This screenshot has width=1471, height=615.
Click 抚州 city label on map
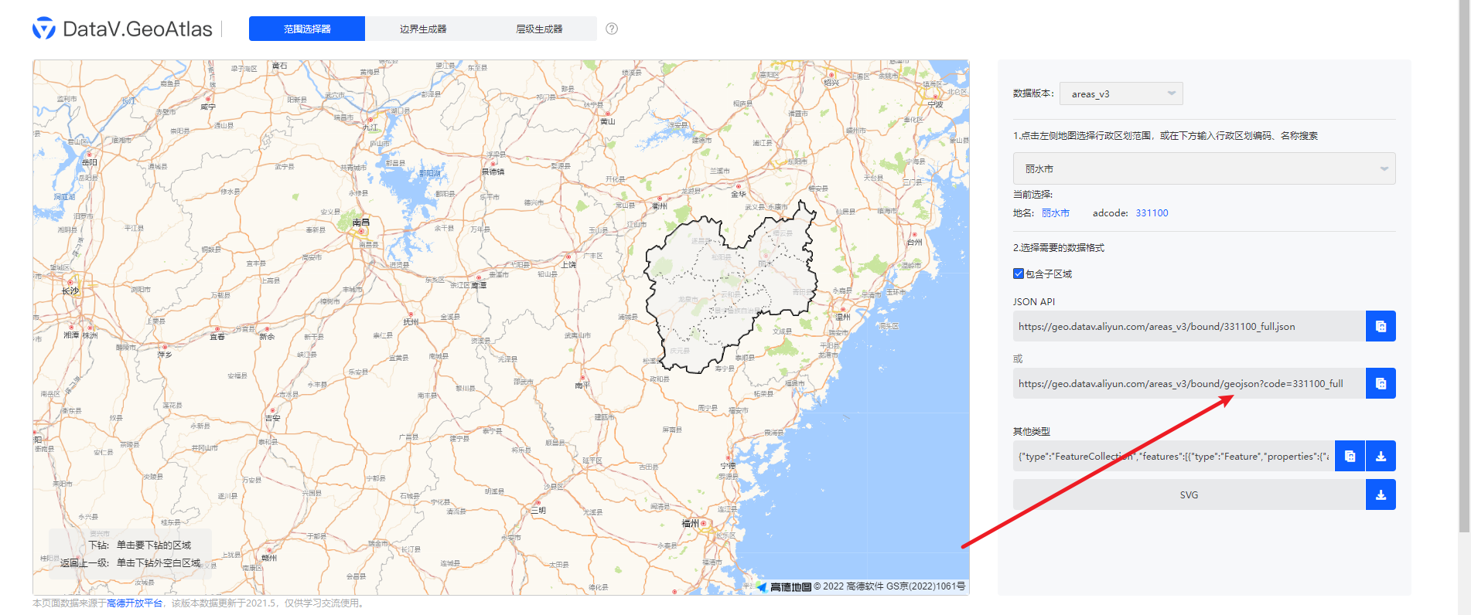[x=411, y=322]
